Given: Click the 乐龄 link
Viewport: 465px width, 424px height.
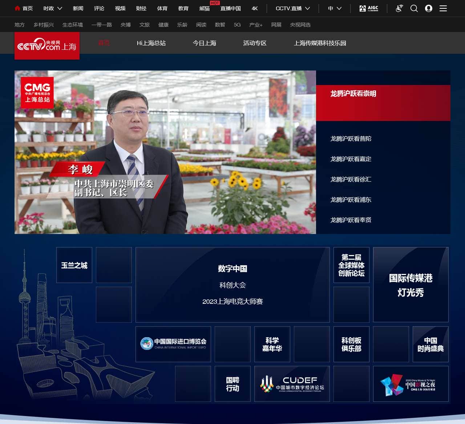Looking at the screenshot, I should pyautogui.click(x=182, y=25).
